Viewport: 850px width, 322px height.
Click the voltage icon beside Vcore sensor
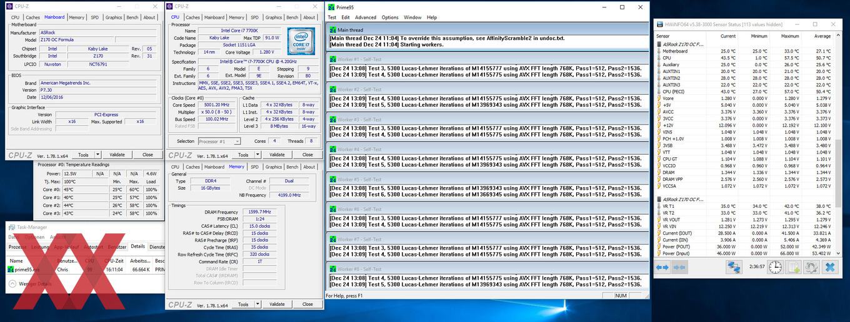[x=659, y=98]
